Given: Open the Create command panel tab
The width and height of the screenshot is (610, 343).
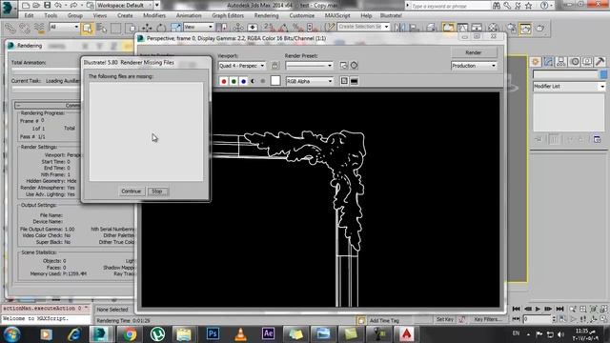Looking at the screenshot, I should click(536, 61).
